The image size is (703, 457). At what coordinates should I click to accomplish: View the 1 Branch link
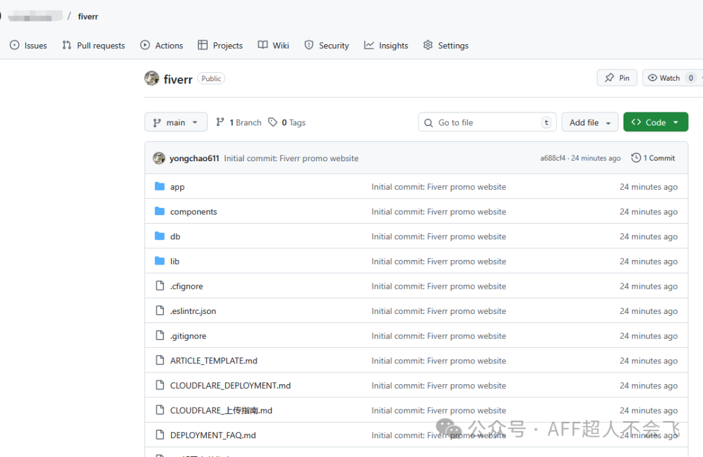coord(238,122)
